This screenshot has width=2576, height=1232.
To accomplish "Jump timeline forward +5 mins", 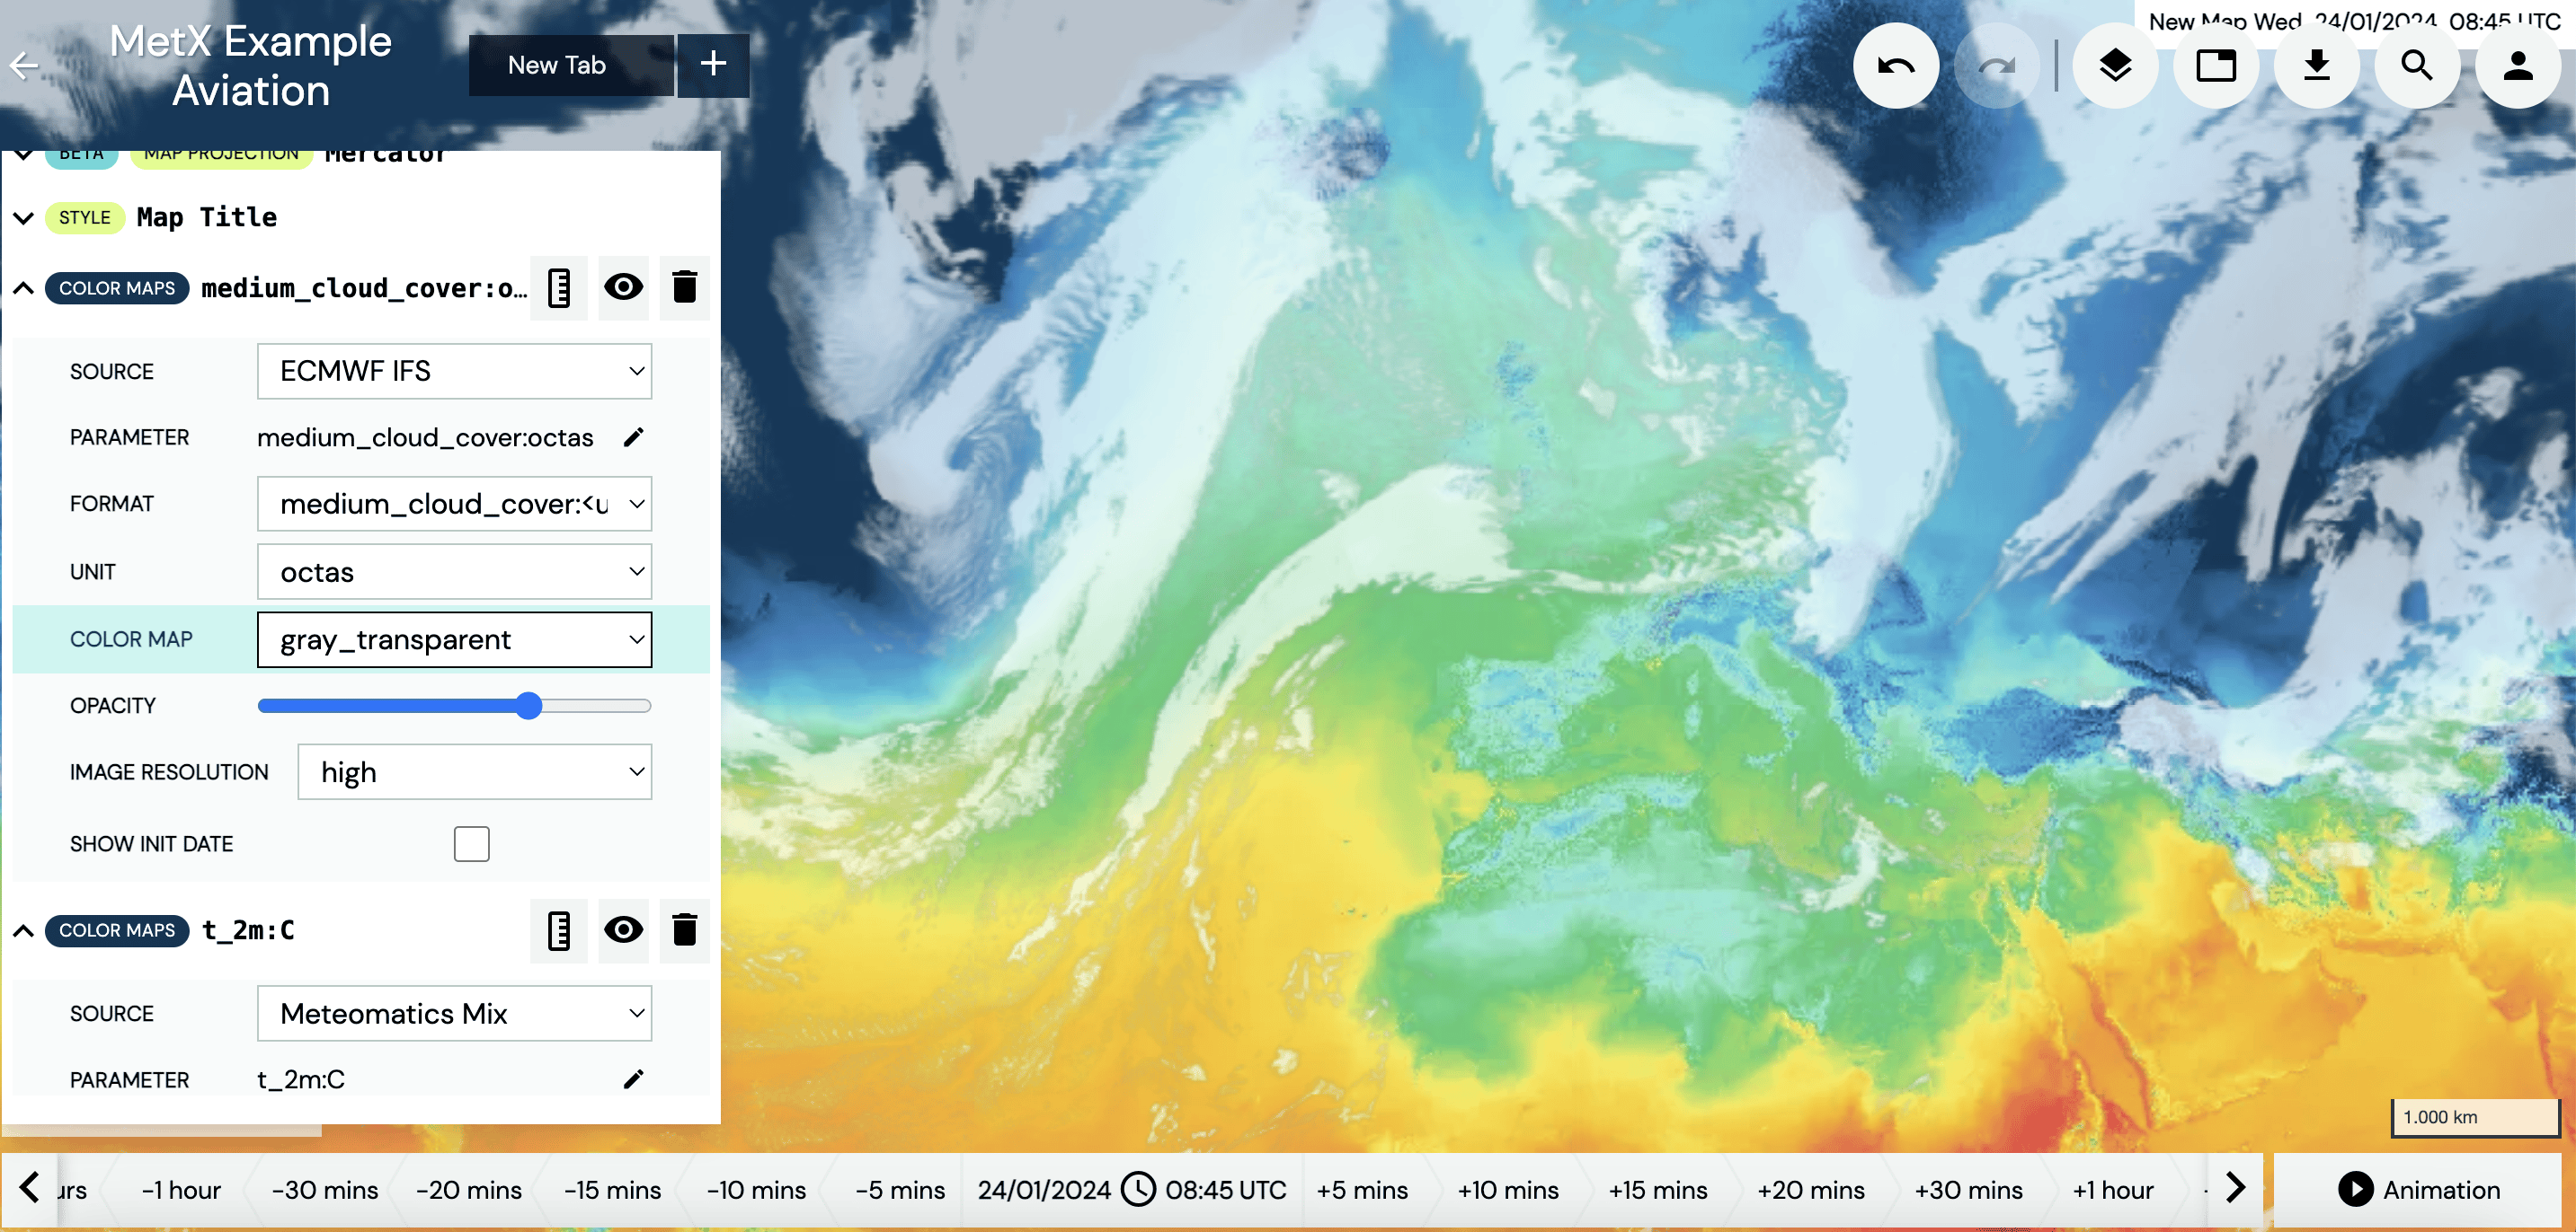I will click(1362, 1190).
